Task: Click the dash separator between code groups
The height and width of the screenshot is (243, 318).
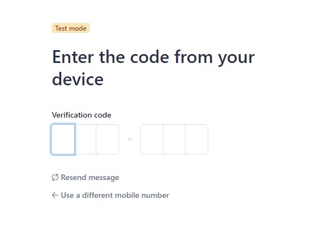Action: click(x=130, y=139)
